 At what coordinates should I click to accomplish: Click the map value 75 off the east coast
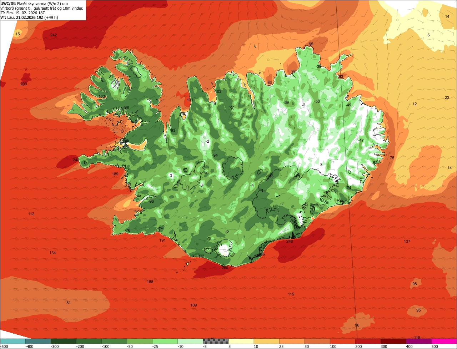392,158
